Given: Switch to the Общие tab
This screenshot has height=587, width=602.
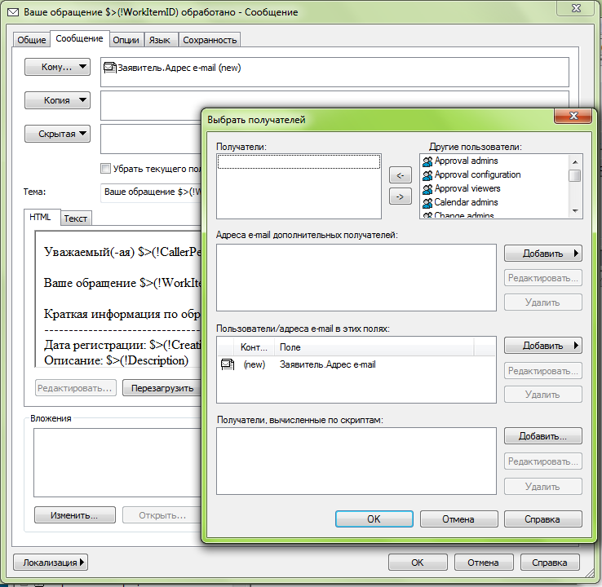Looking at the screenshot, I should click(x=32, y=40).
